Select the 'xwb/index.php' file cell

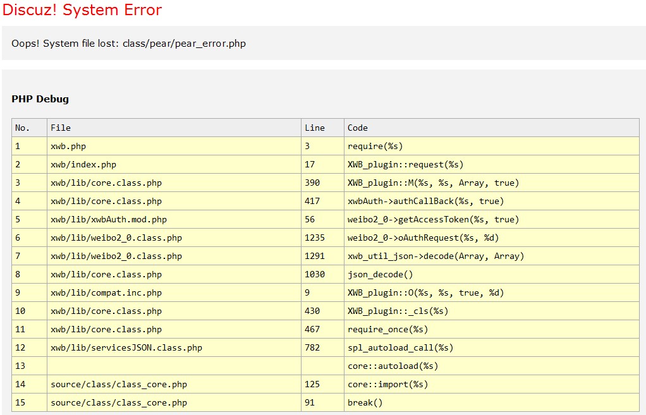(x=174, y=164)
